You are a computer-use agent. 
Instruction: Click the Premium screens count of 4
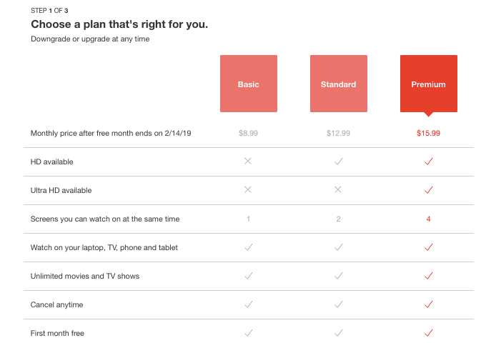tap(428, 219)
